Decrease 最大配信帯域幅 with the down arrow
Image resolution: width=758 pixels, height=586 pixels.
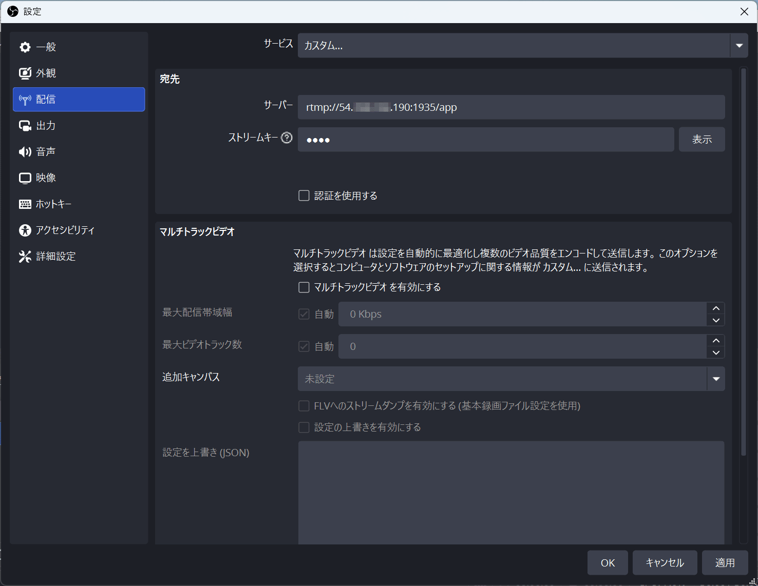716,320
